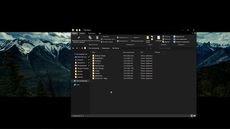Select Загрузки in Quick access

coord(80,60)
